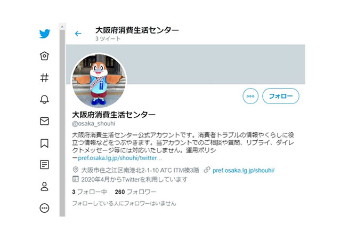Open the Home icon in sidebar
The height and width of the screenshot is (240, 341).
pos(44,56)
